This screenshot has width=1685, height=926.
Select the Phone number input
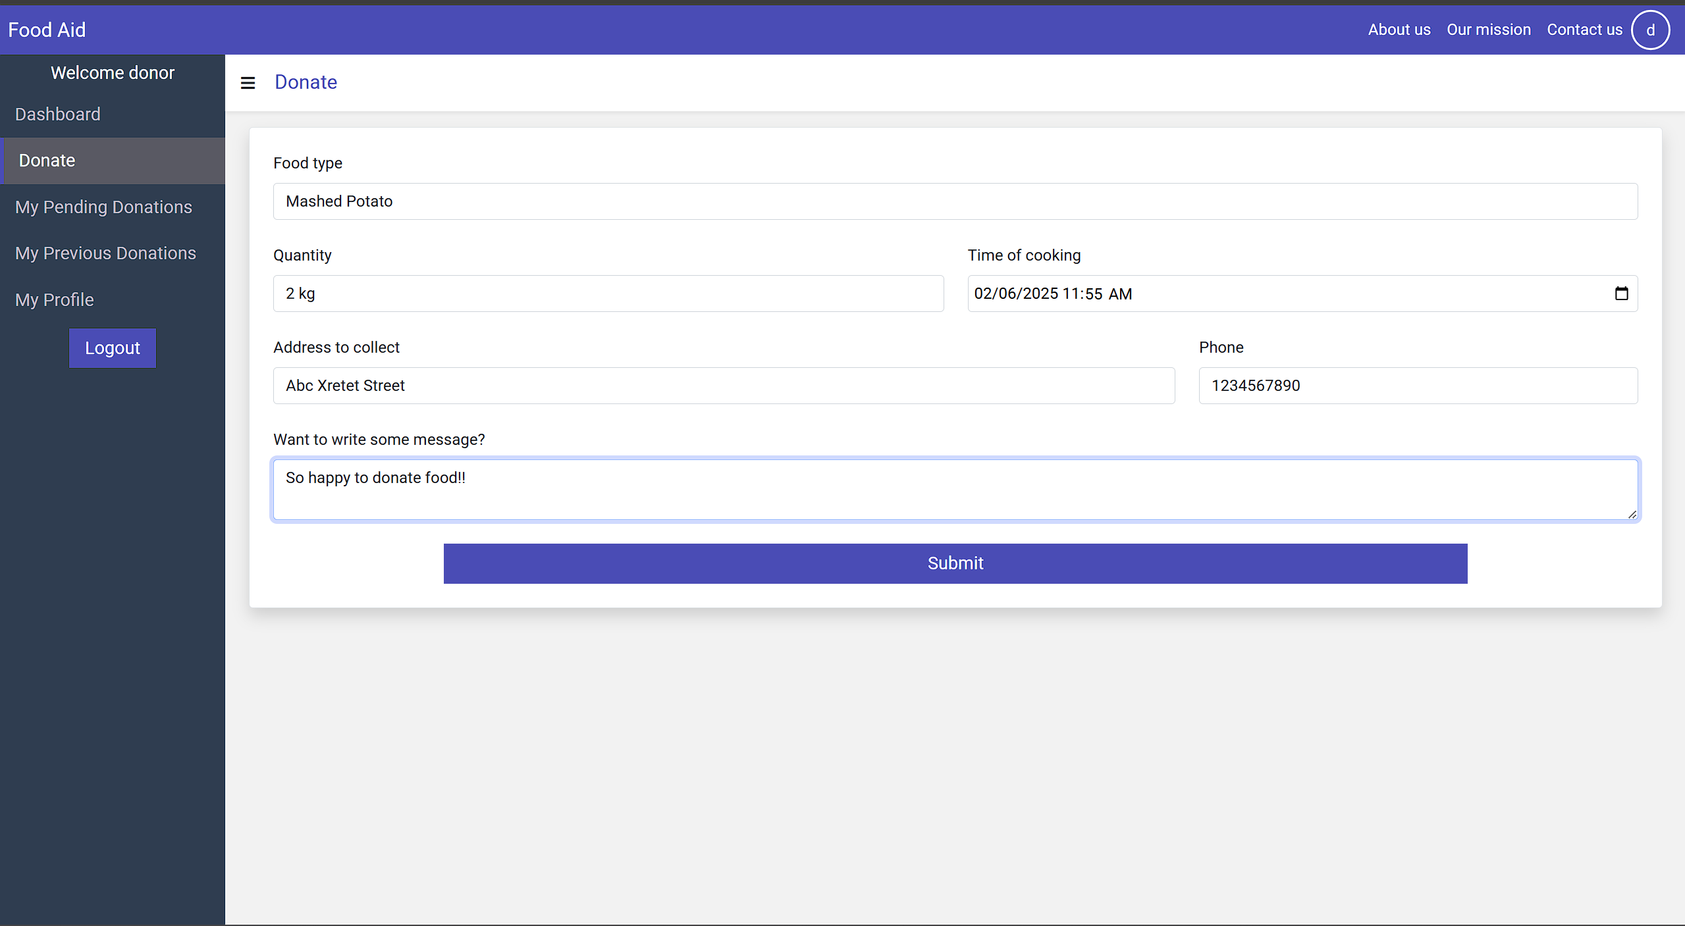tap(1418, 386)
